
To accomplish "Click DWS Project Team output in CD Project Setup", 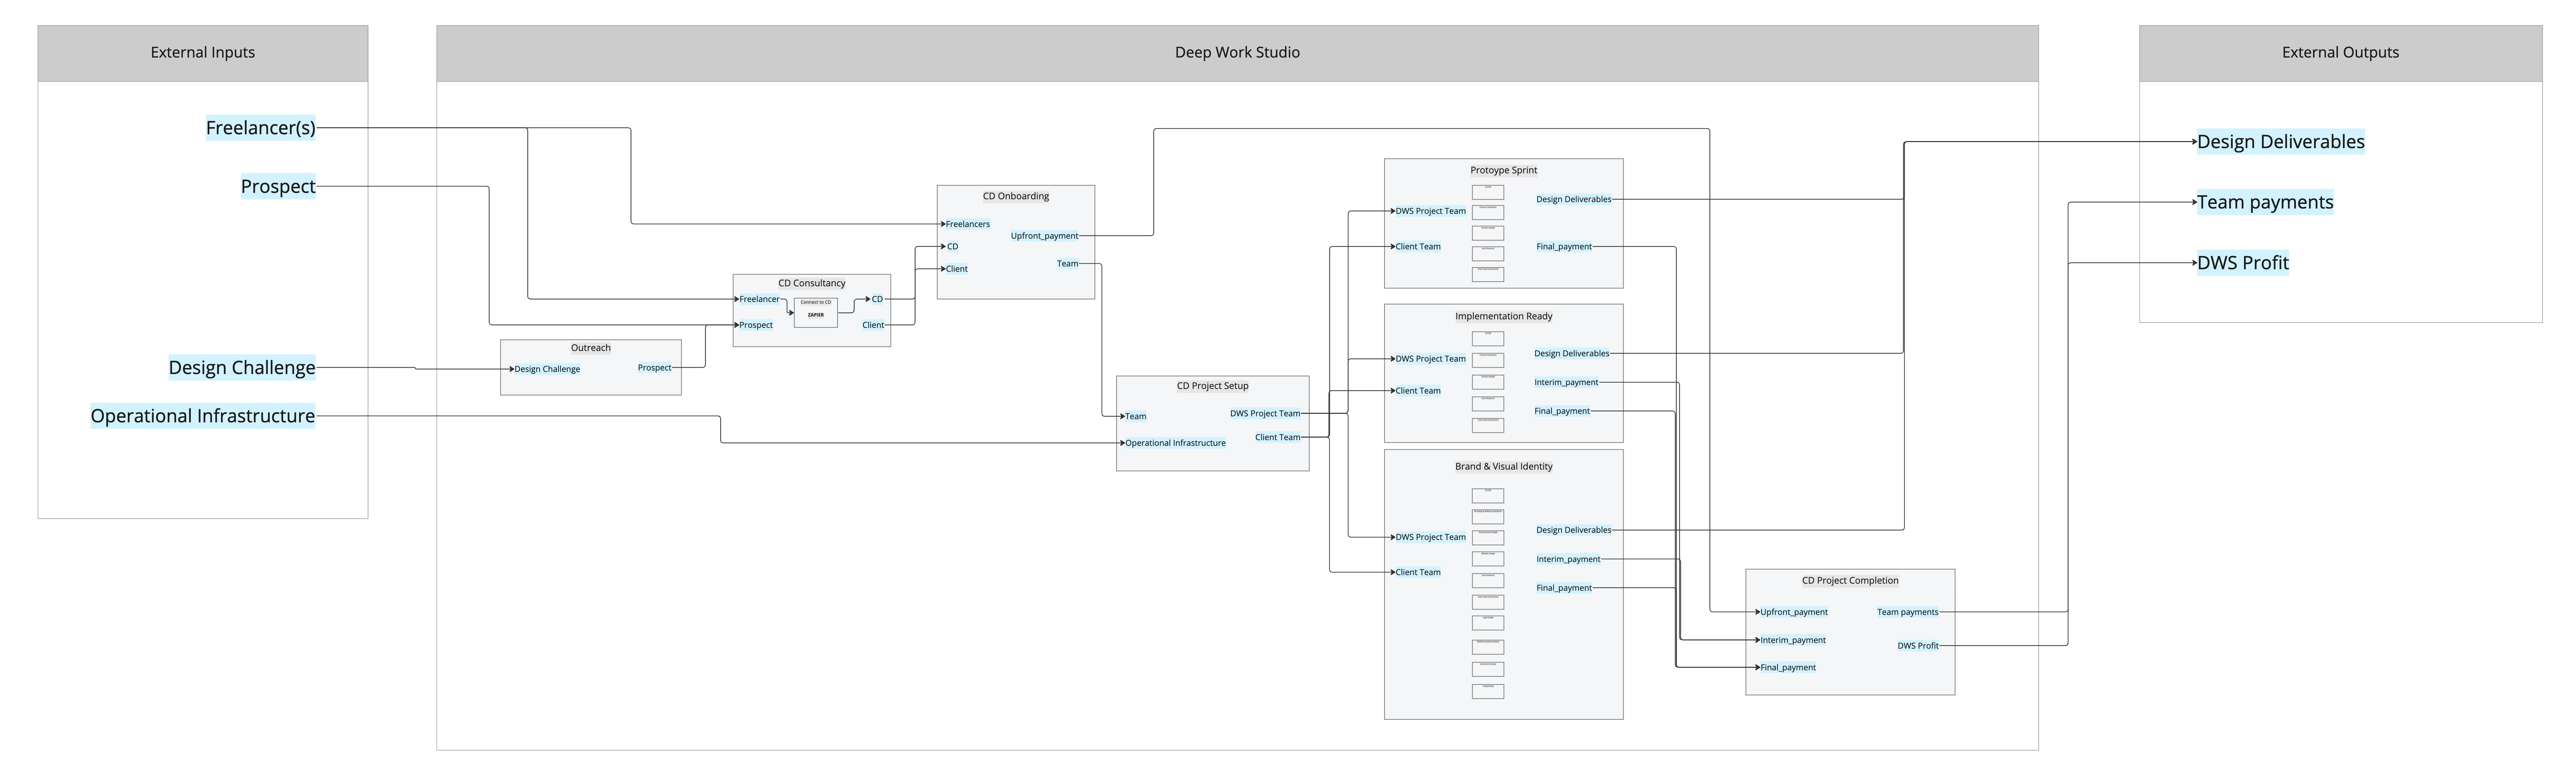I will point(1265,413).
